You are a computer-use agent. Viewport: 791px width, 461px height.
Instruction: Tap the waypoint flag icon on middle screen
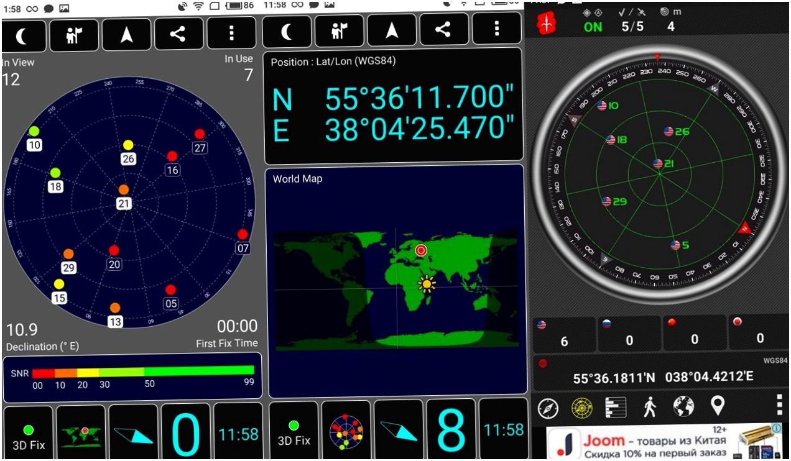[x=338, y=30]
